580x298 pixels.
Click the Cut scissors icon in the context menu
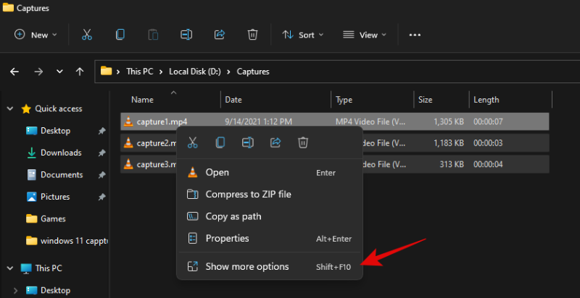point(193,142)
